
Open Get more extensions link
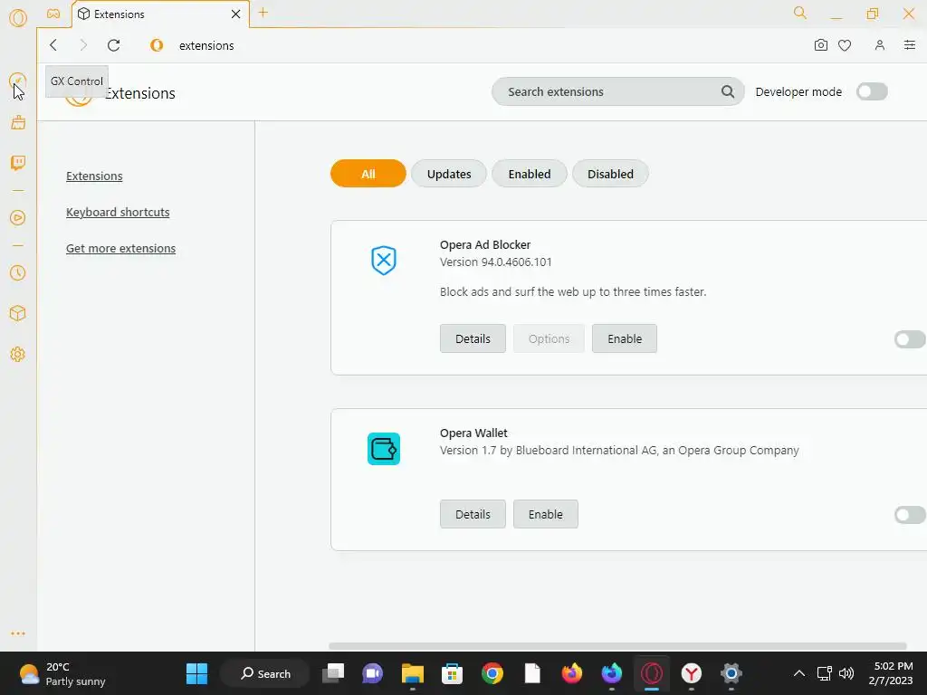coord(120,248)
